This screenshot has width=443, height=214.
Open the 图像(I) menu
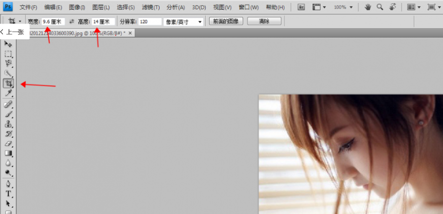77,7
